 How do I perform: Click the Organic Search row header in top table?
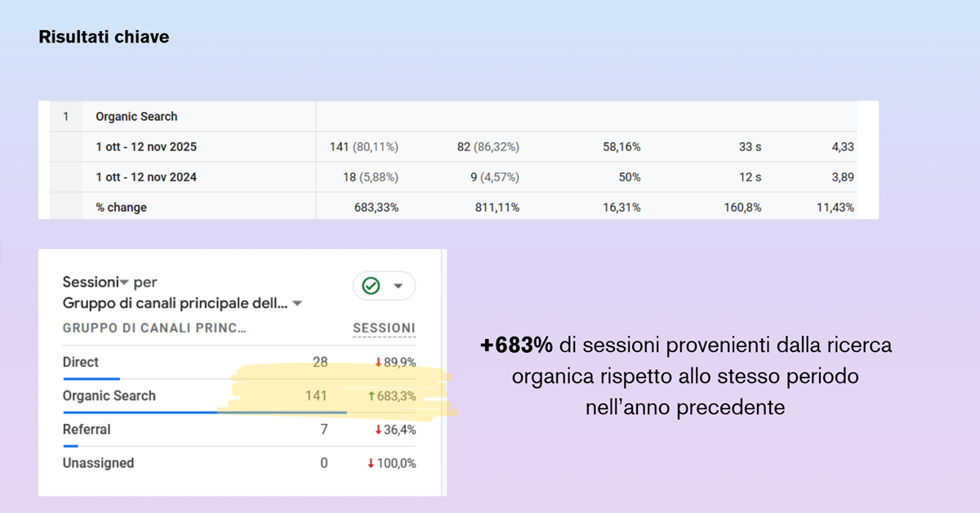point(136,116)
